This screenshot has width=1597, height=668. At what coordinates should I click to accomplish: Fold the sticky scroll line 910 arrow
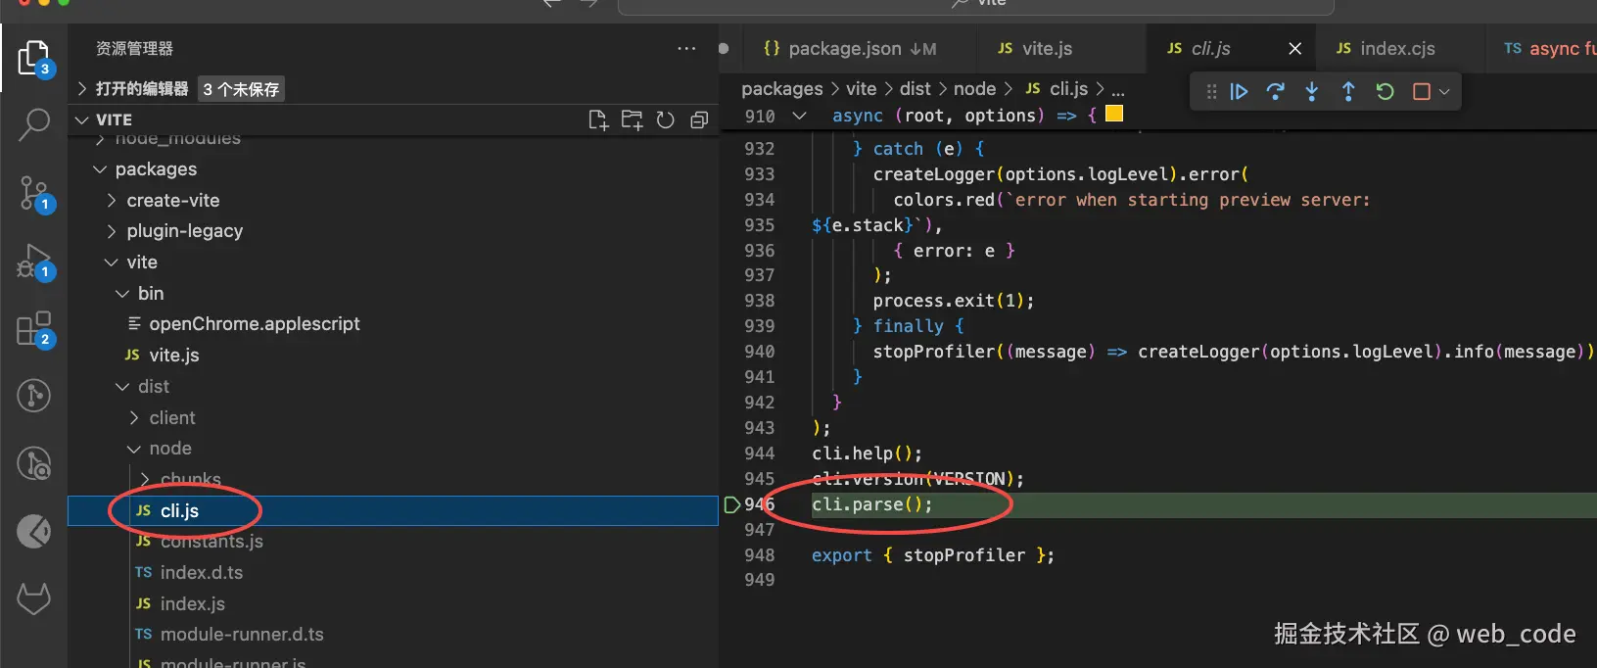(800, 116)
